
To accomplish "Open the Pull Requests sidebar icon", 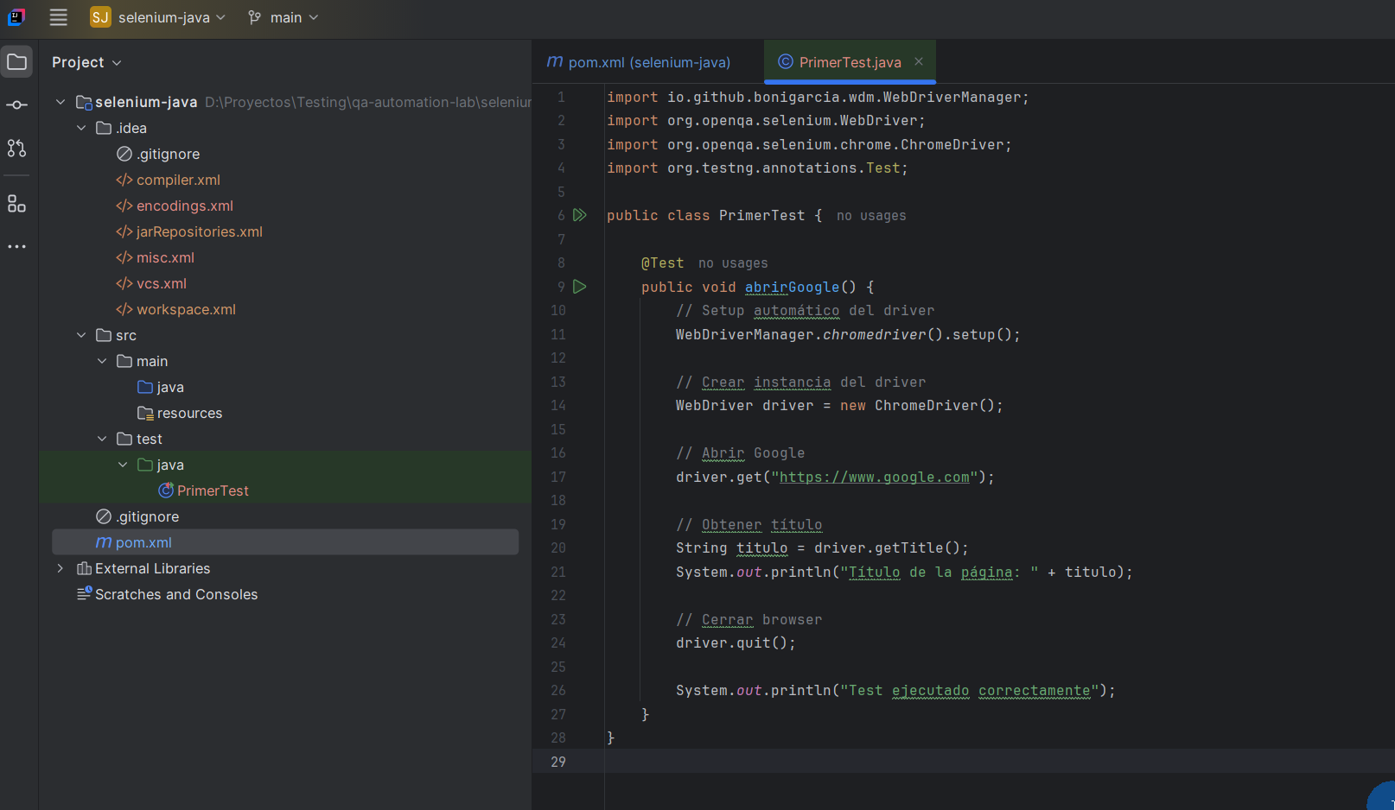I will pyautogui.click(x=17, y=148).
